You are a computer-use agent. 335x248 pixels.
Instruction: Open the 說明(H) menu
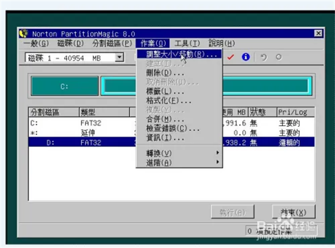[222, 44]
